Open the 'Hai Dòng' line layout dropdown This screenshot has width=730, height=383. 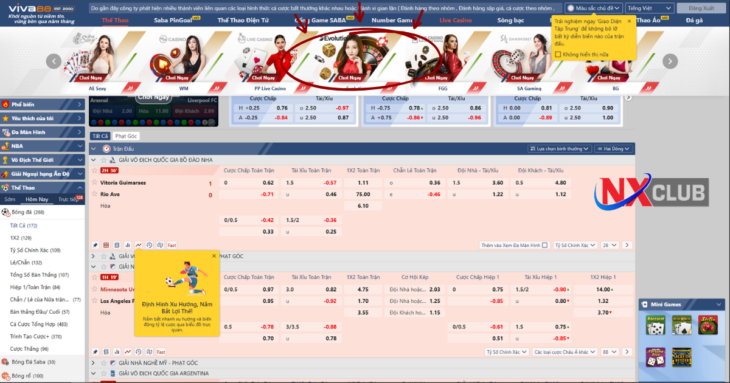point(614,148)
